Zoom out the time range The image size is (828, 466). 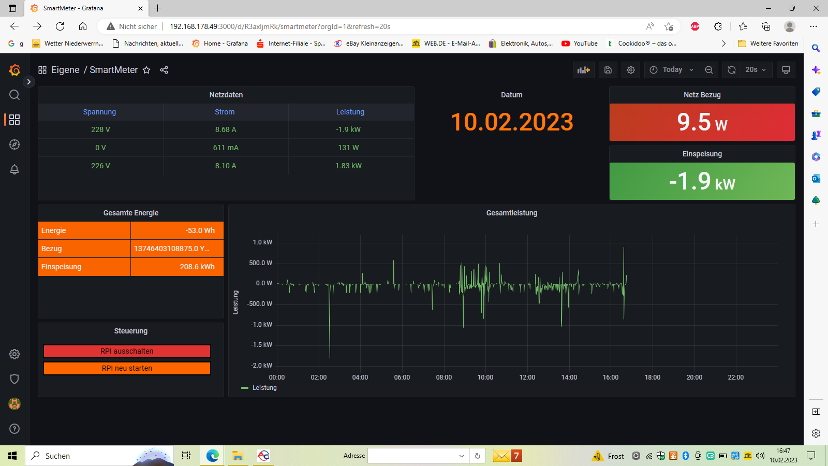point(709,70)
